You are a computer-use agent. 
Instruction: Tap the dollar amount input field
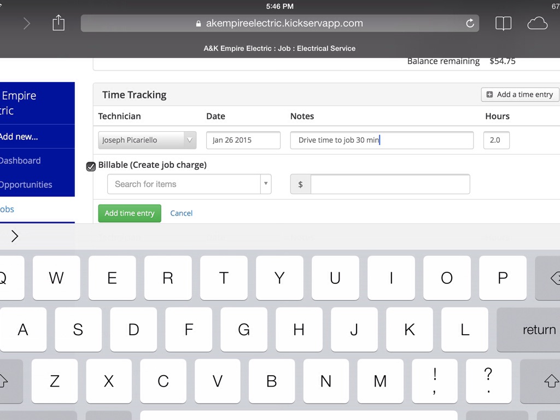point(389,184)
